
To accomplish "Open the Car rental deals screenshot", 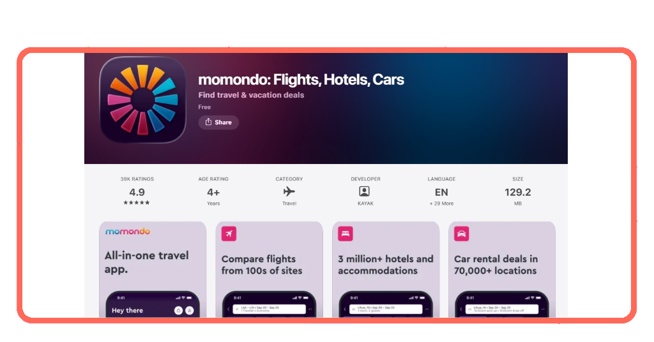I will click(x=502, y=269).
